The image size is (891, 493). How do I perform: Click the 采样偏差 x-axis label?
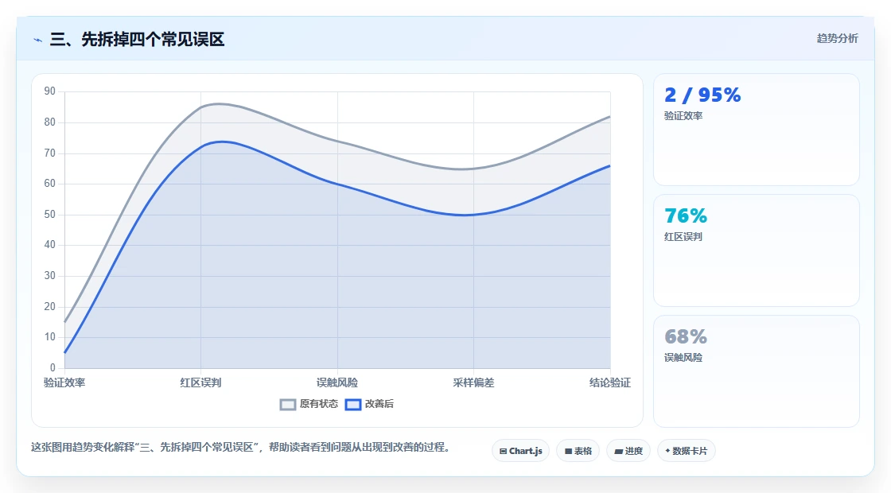point(473,382)
